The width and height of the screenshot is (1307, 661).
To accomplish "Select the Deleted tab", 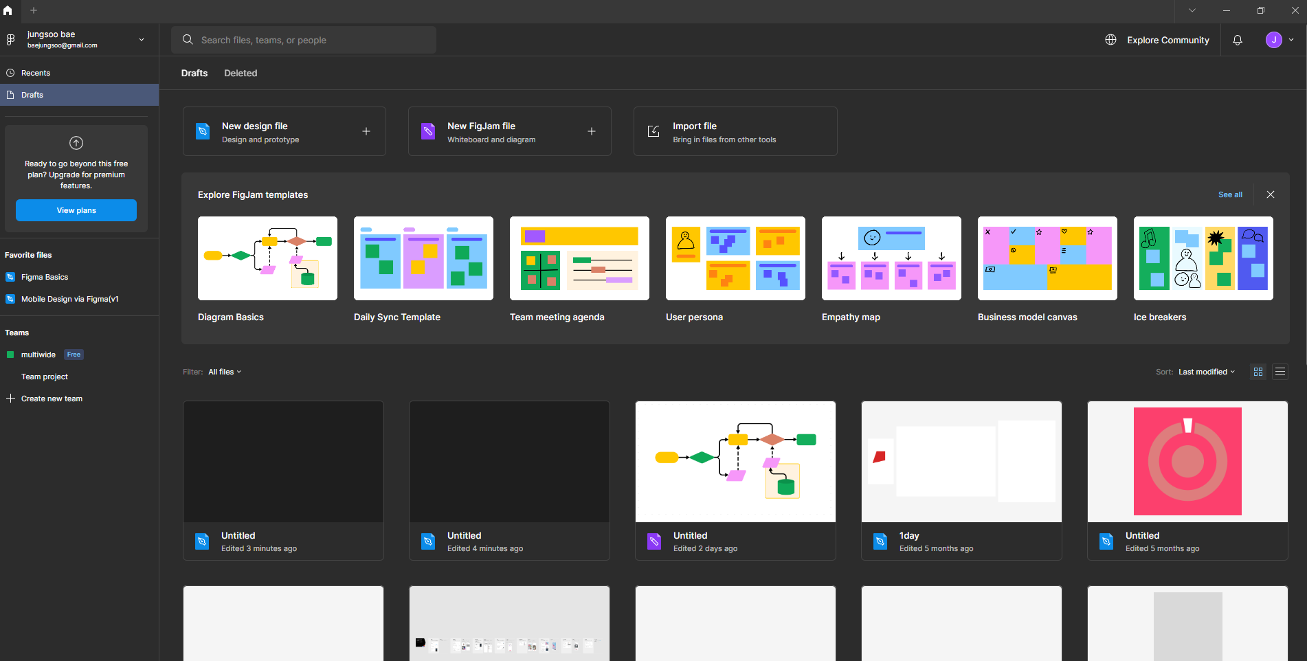I will click(241, 73).
